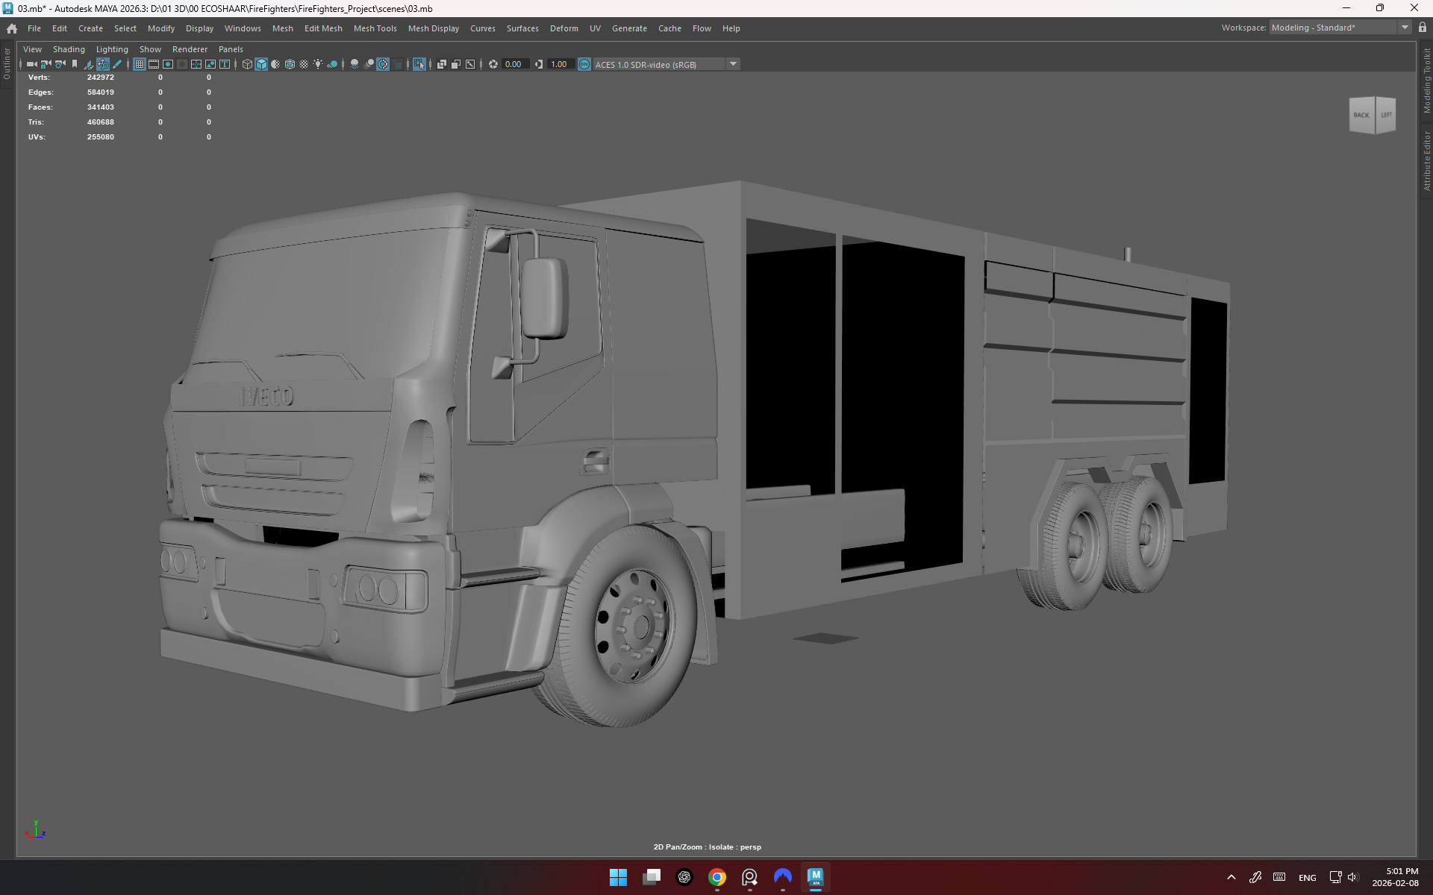
Task: Click Use All Lights bulb icon
Action: pos(318,64)
